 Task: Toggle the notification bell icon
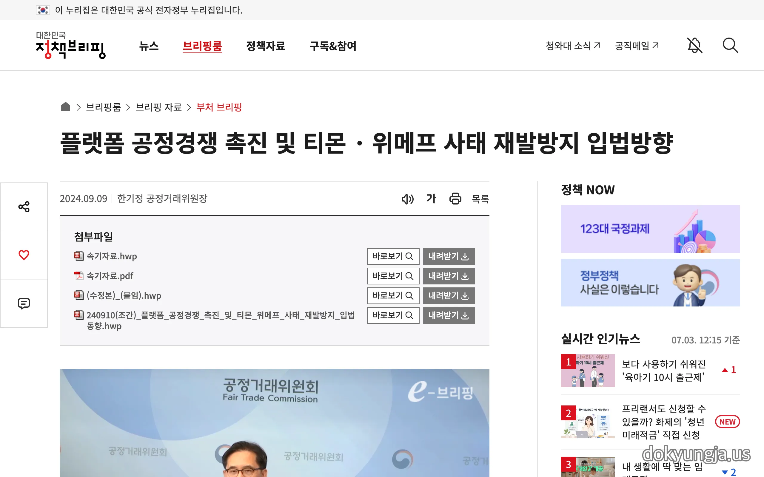point(694,45)
